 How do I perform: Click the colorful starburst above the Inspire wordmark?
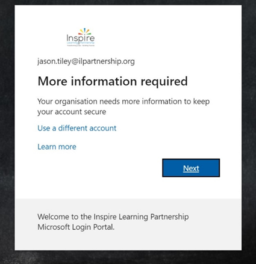click(x=84, y=31)
